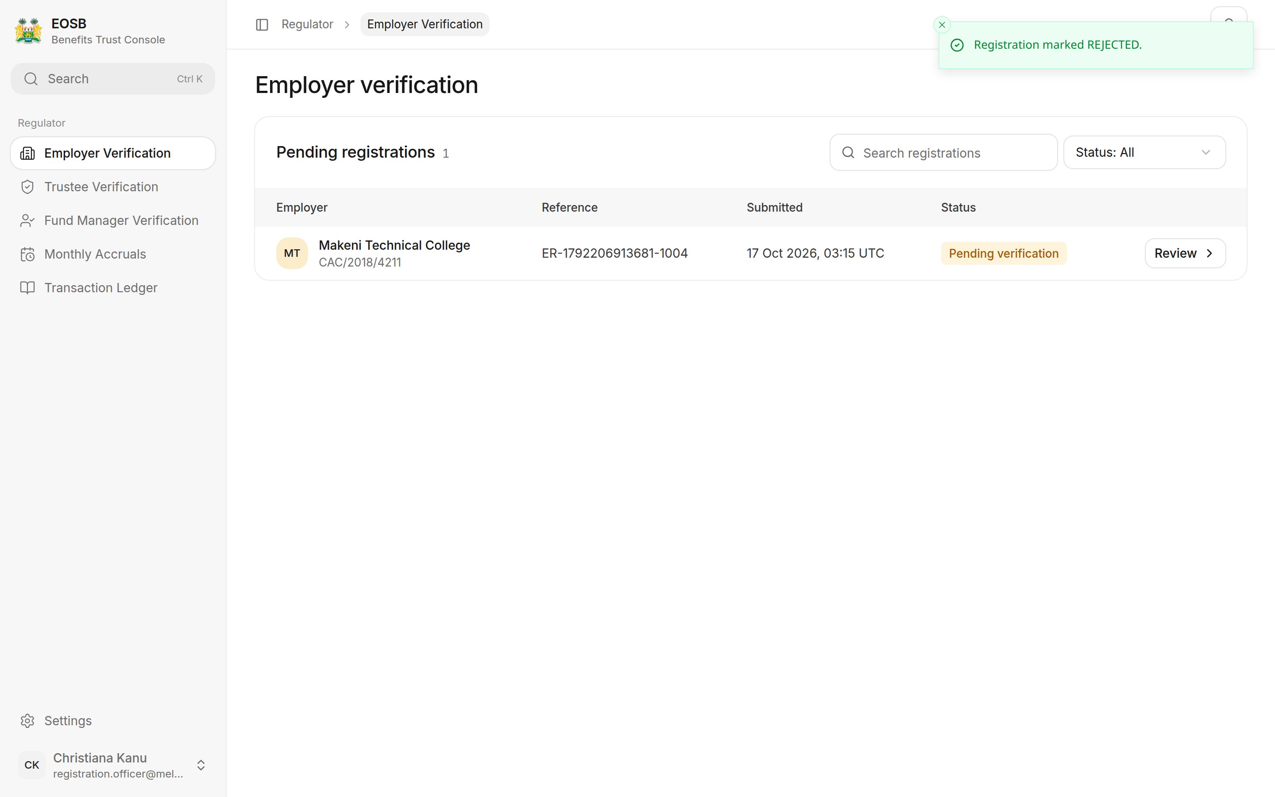The image size is (1275, 797).
Task: Click the Fund Manager Verification user icon
Action: (27, 221)
